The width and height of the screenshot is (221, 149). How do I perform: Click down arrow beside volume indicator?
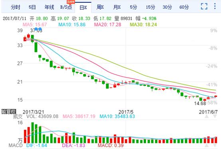pos(215,116)
